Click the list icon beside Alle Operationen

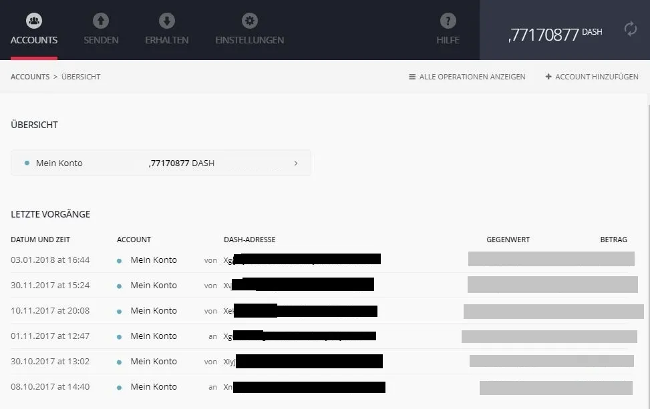412,77
